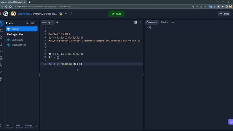This screenshot has height=131, width=233.
Task: Add new editor tab with plus
Action: (x=57, y=23)
